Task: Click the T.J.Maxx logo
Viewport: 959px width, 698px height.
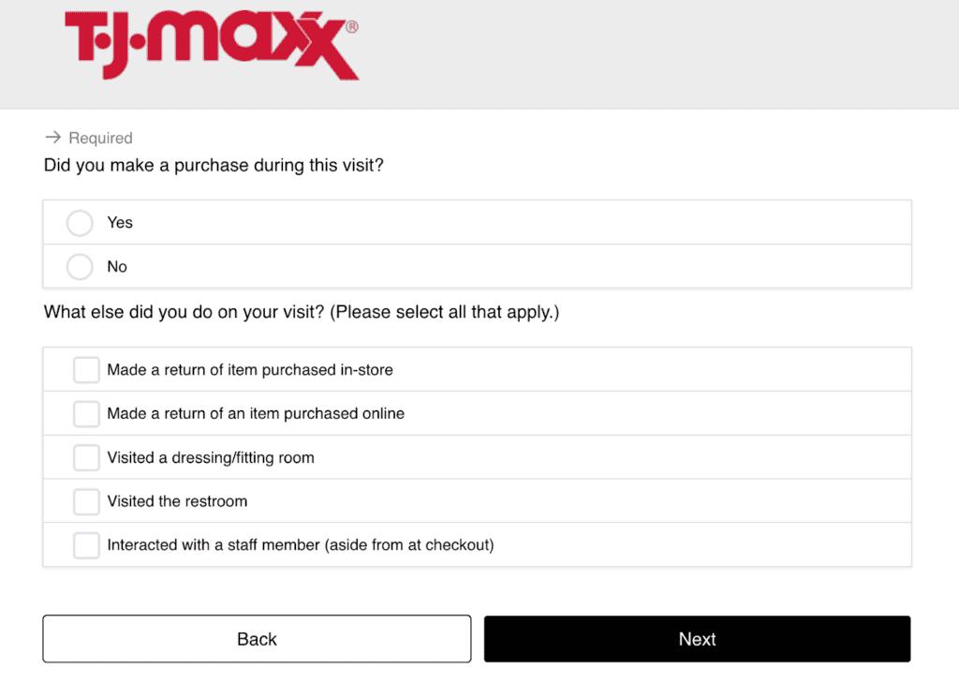Action: point(210,44)
